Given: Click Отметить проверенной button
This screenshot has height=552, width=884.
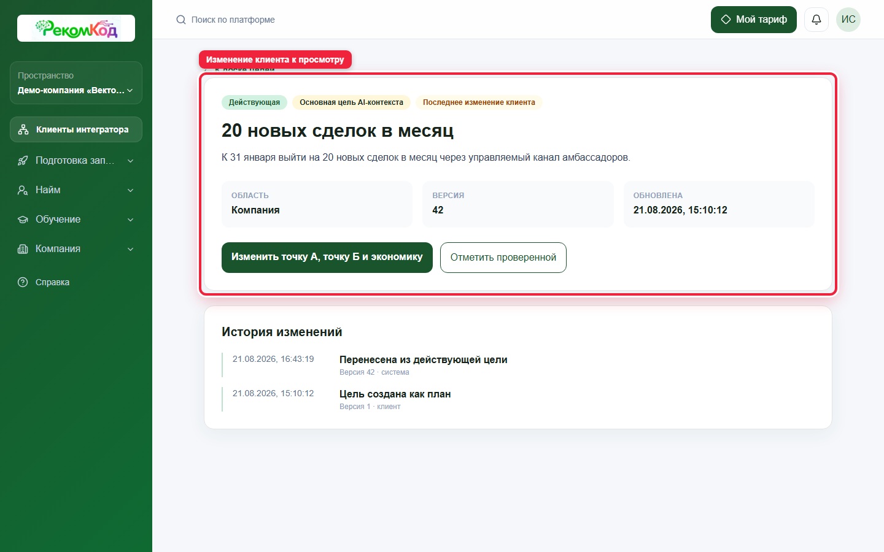Looking at the screenshot, I should pyautogui.click(x=503, y=258).
